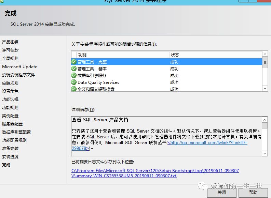Select the 管理工具 - 完整 feature row
Viewport: 271px width, 198px height.
(x=167, y=62)
